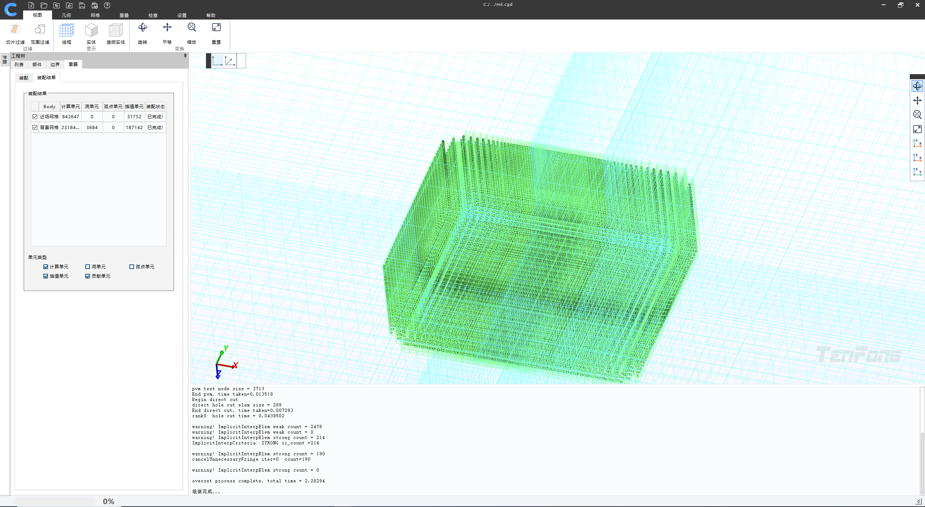Set view to the Z-X plane
925x507 pixels.
coord(917,158)
